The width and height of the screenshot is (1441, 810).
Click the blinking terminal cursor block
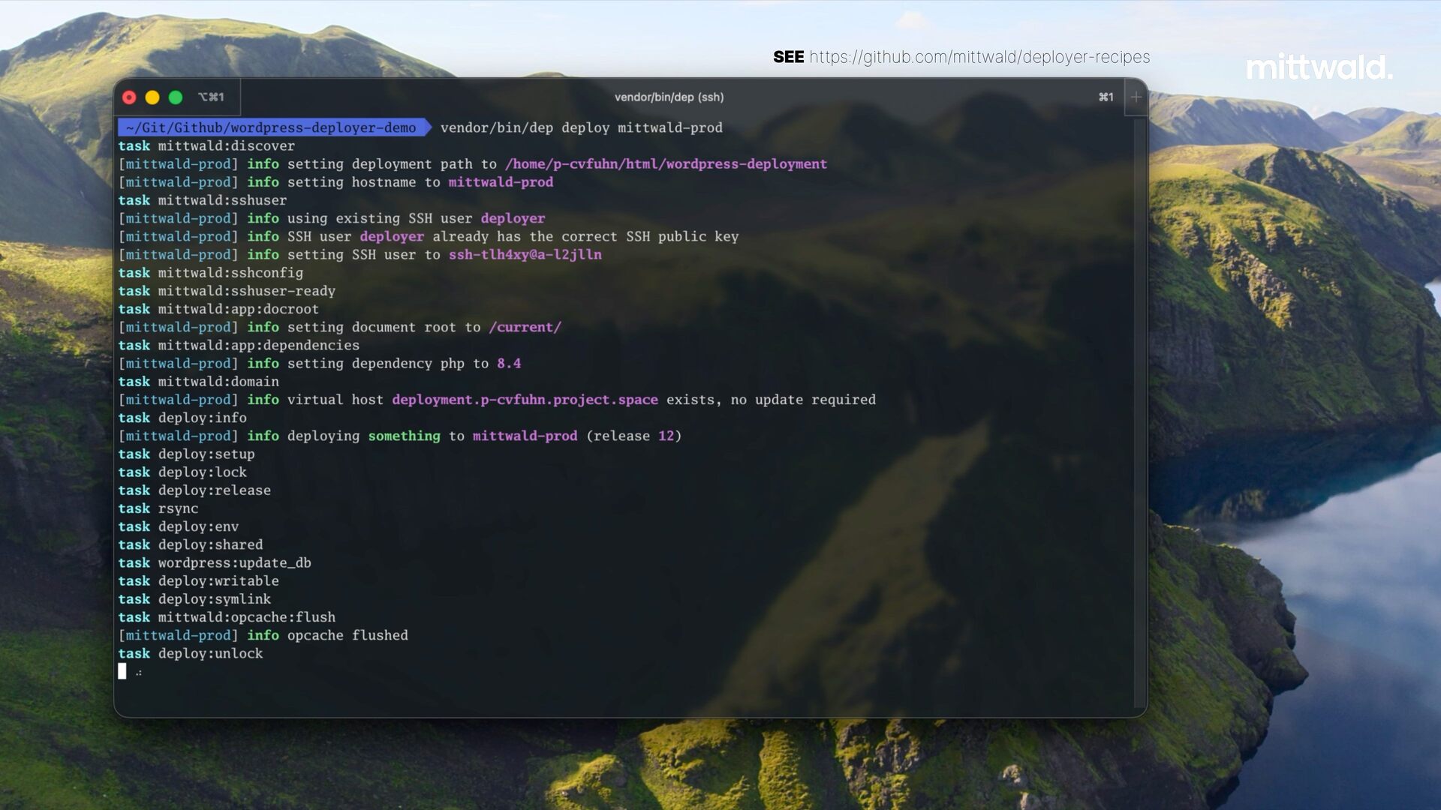click(122, 671)
